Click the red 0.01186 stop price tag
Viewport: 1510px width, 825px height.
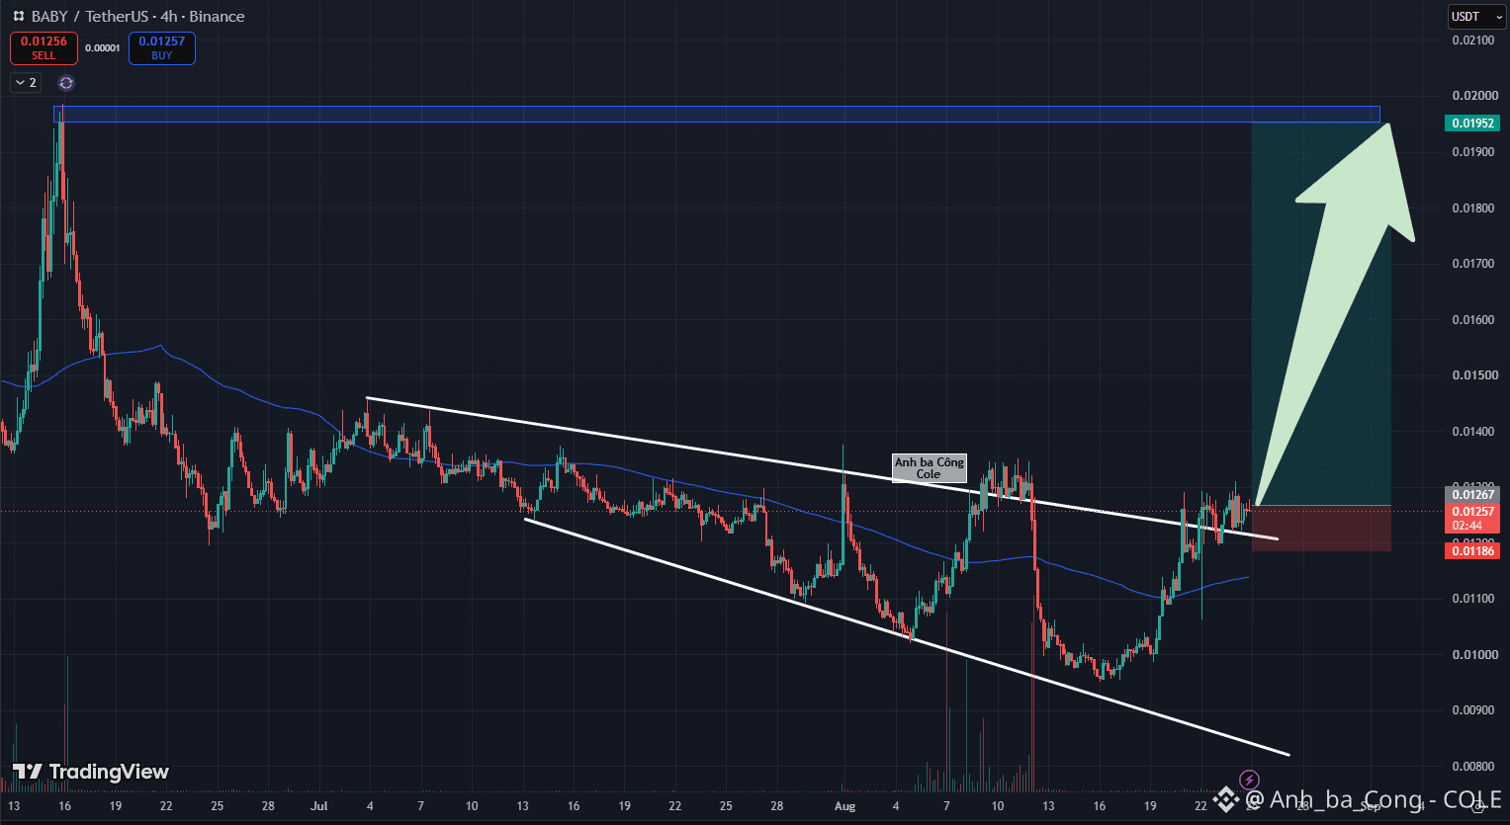click(x=1472, y=550)
